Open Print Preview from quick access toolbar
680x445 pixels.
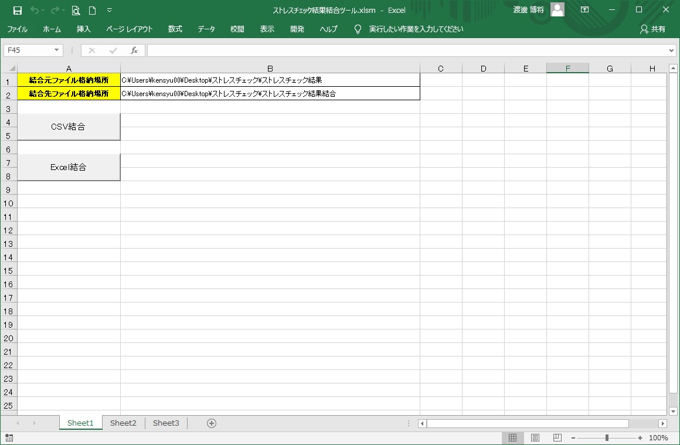pos(76,11)
